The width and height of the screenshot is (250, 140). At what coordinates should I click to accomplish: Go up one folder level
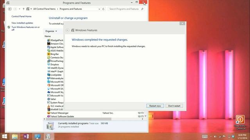coord(23,9)
